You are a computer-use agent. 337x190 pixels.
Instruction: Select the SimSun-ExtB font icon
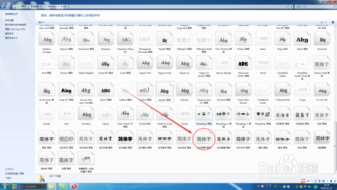point(322,63)
